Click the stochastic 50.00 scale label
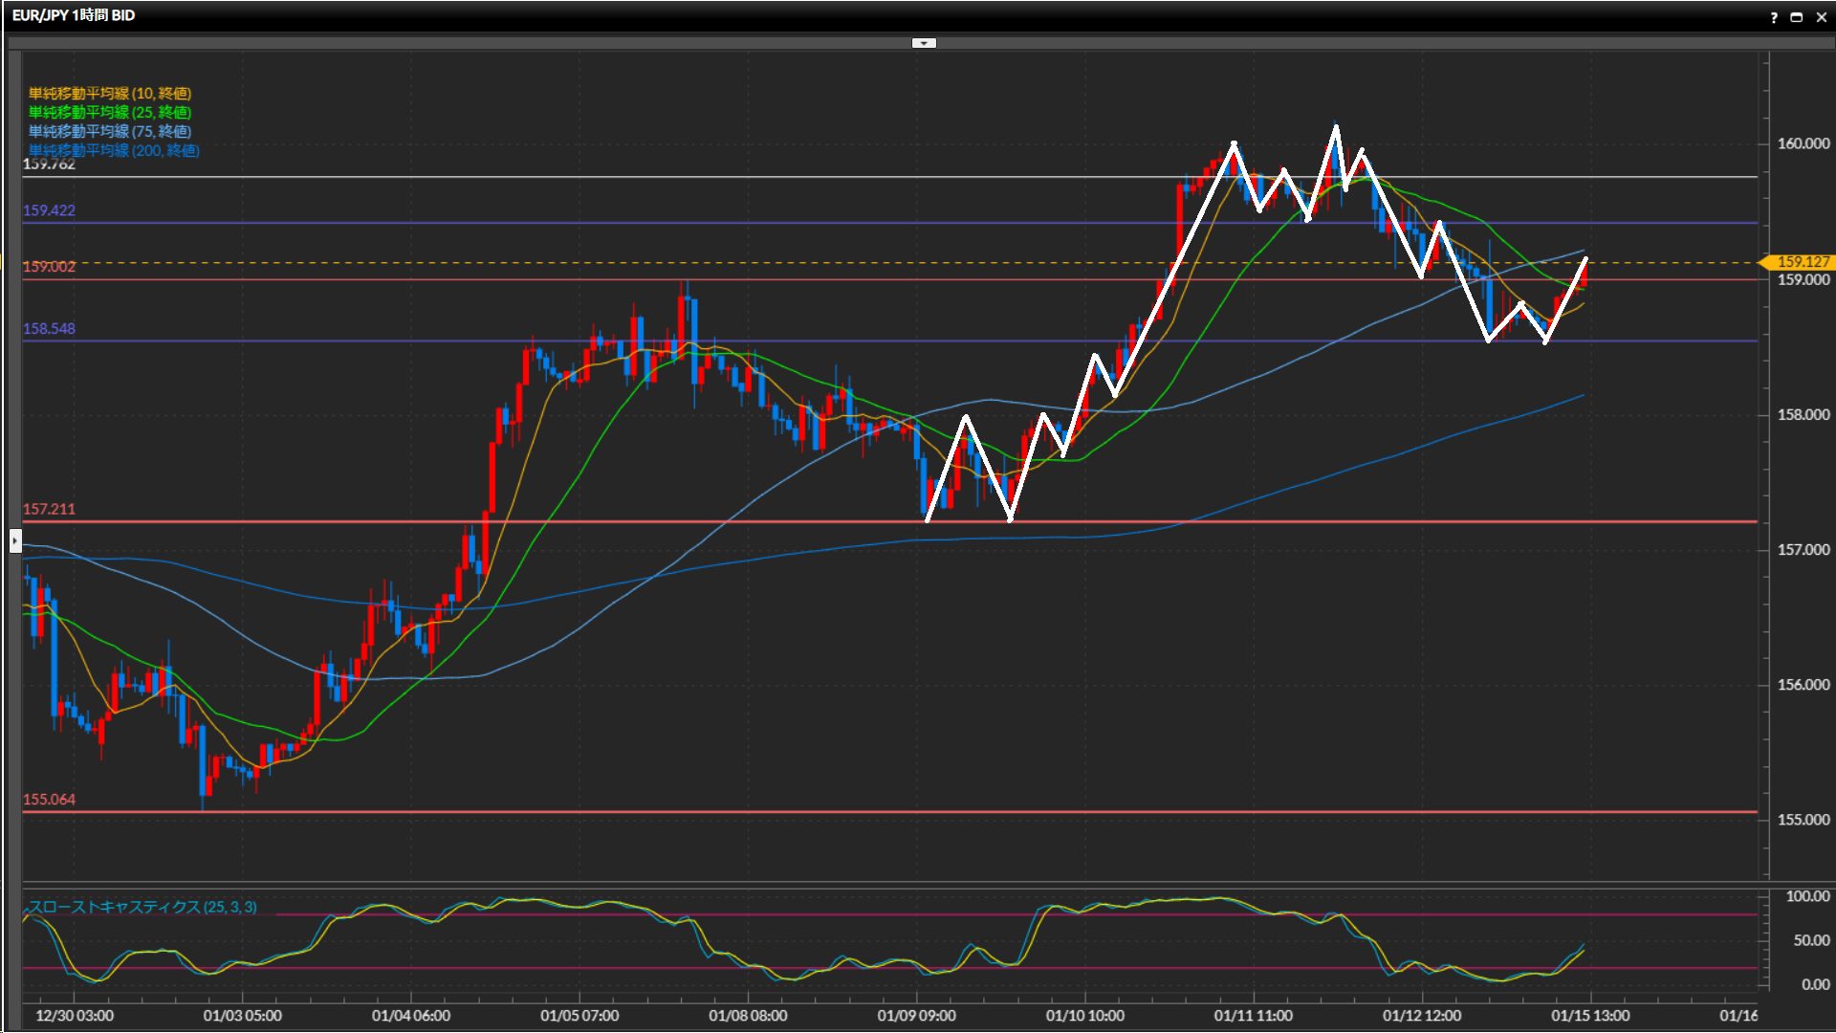 click(1810, 940)
